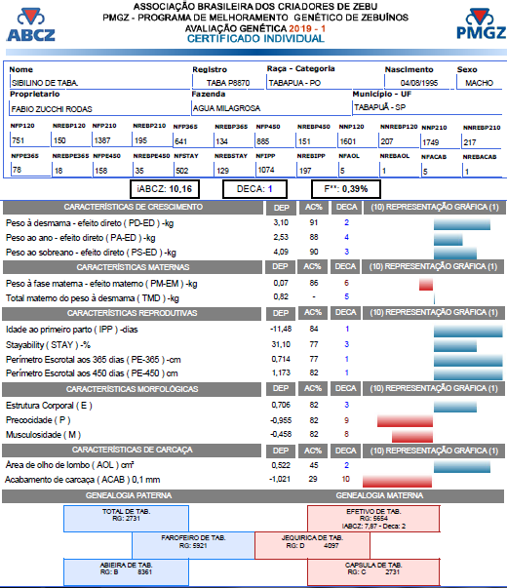The height and width of the screenshot is (588, 507).
Task: Click the Genealogia Paterna header
Action: (129, 495)
